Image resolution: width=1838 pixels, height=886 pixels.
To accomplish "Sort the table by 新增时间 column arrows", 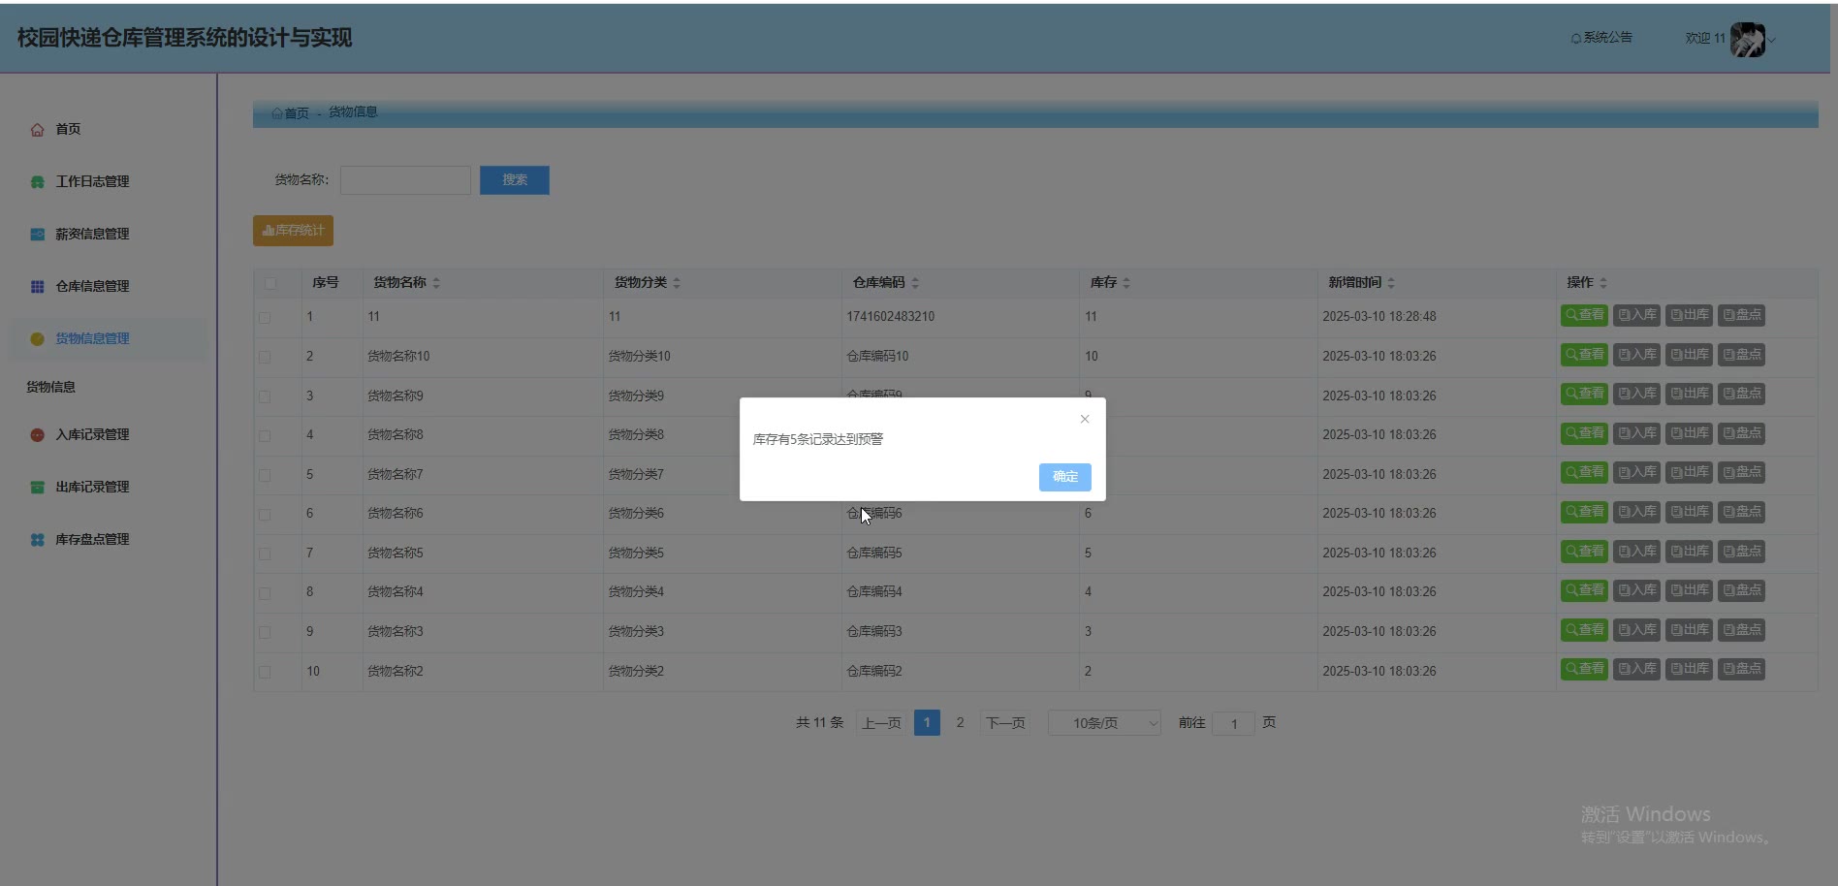I will click(x=1391, y=283).
